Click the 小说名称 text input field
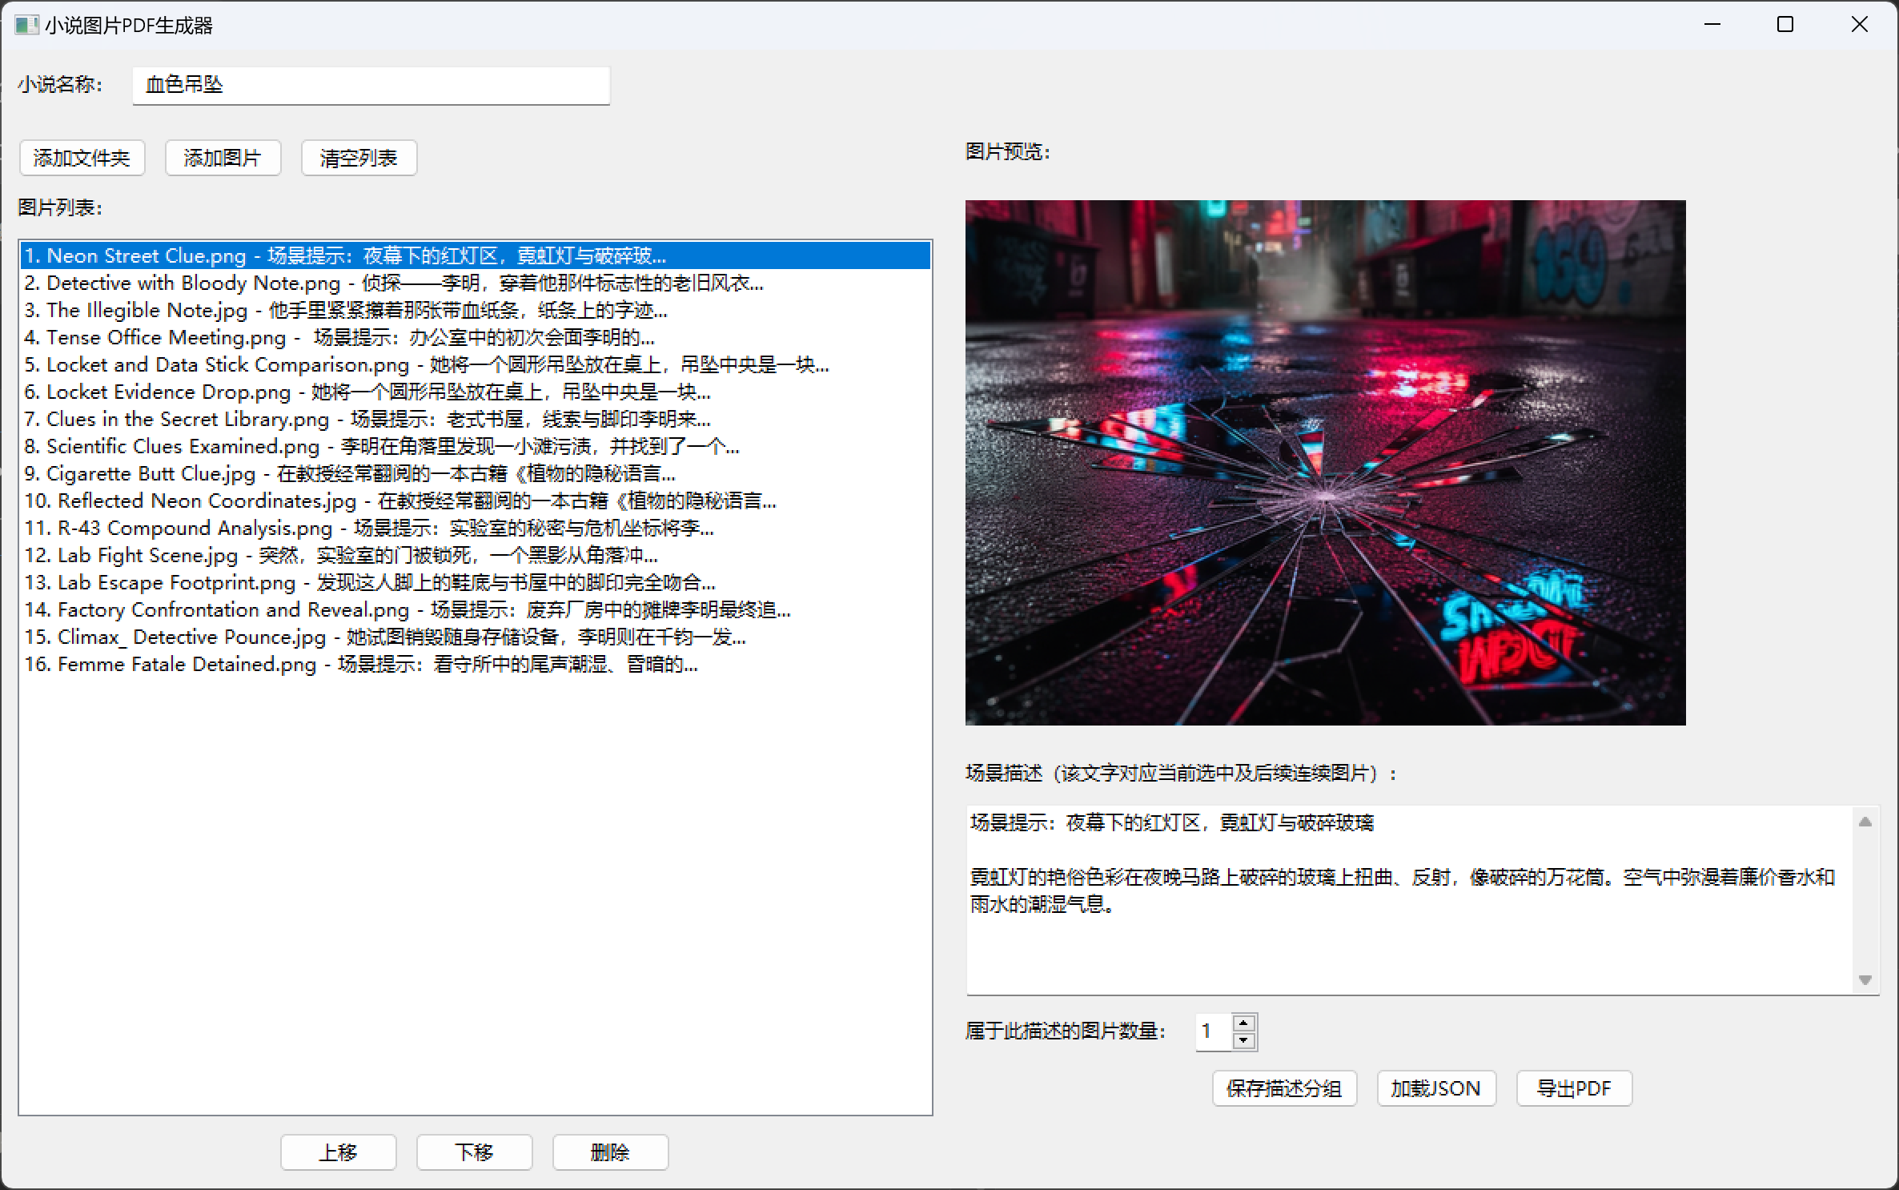Image resolution: width=1899 pixels, height=1190 pixels. coord(371,85)
